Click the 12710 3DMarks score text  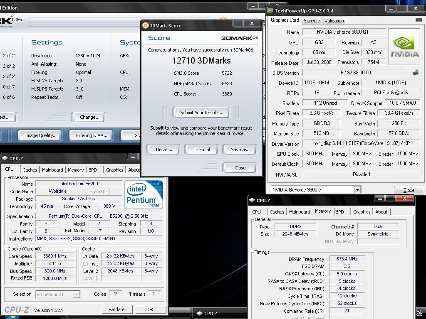[201, 61]
